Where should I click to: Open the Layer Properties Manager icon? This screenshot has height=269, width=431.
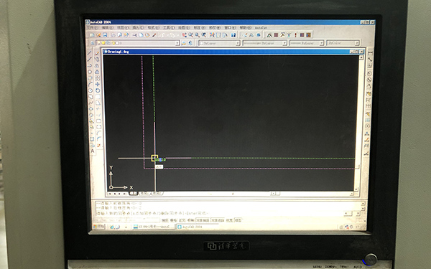coord(93,43)
